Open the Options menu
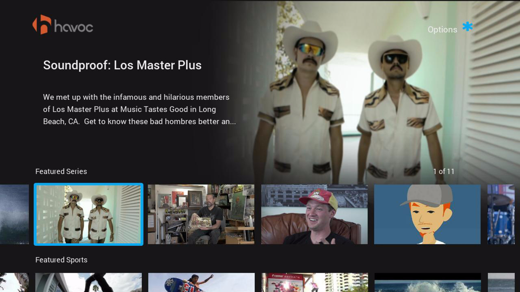This screenshot has width=520, height=292. (442, 29)
